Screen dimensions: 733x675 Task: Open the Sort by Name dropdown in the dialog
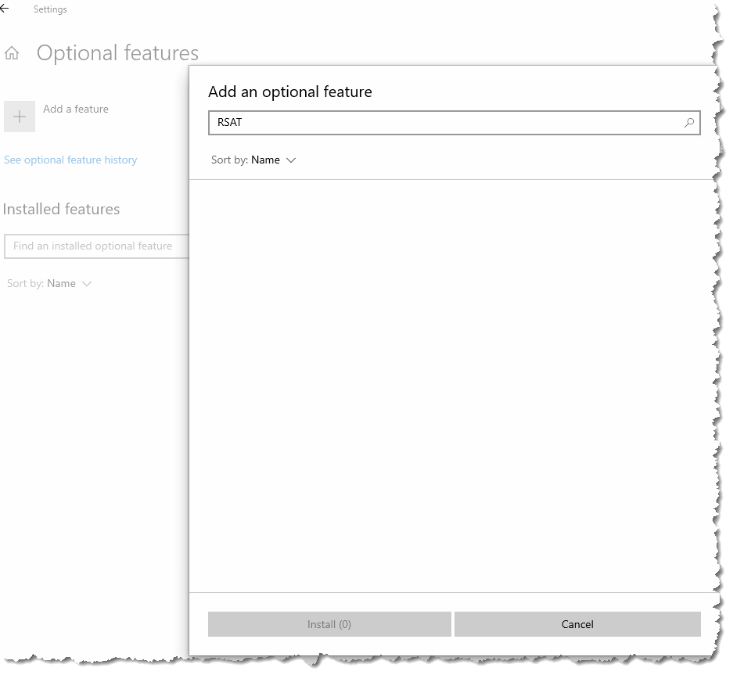point(253,160)
